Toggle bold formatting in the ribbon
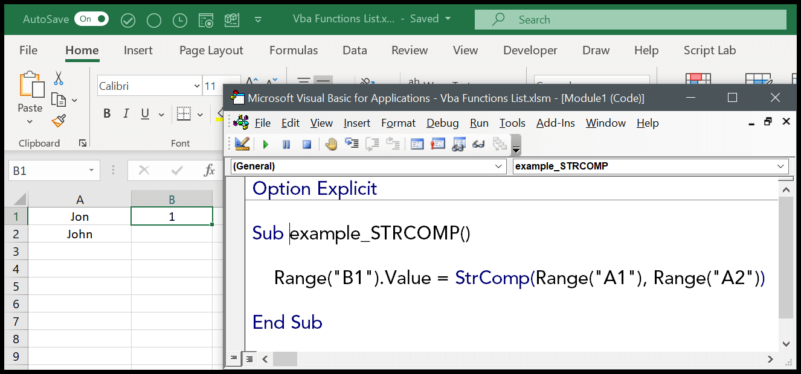Viewport: 801px width, 374px height. click(107, 113)
